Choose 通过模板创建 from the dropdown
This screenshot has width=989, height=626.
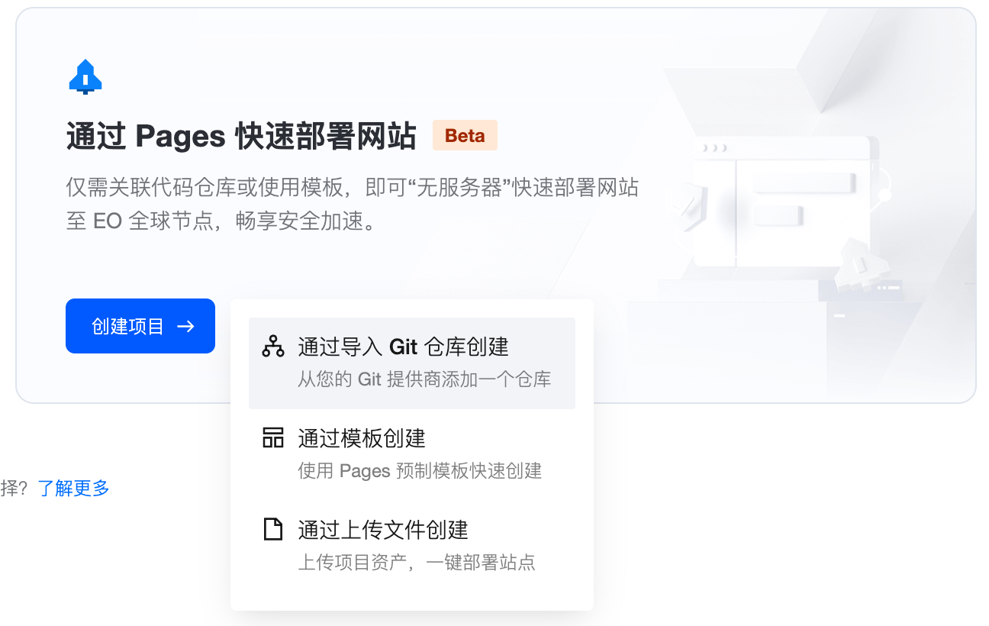pos(362,438)
